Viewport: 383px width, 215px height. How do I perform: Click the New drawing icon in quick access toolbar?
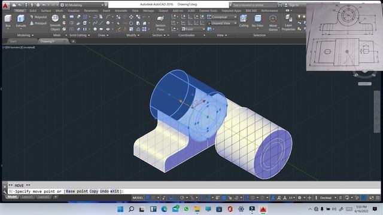pyautogui.click(x=14, y=5)
